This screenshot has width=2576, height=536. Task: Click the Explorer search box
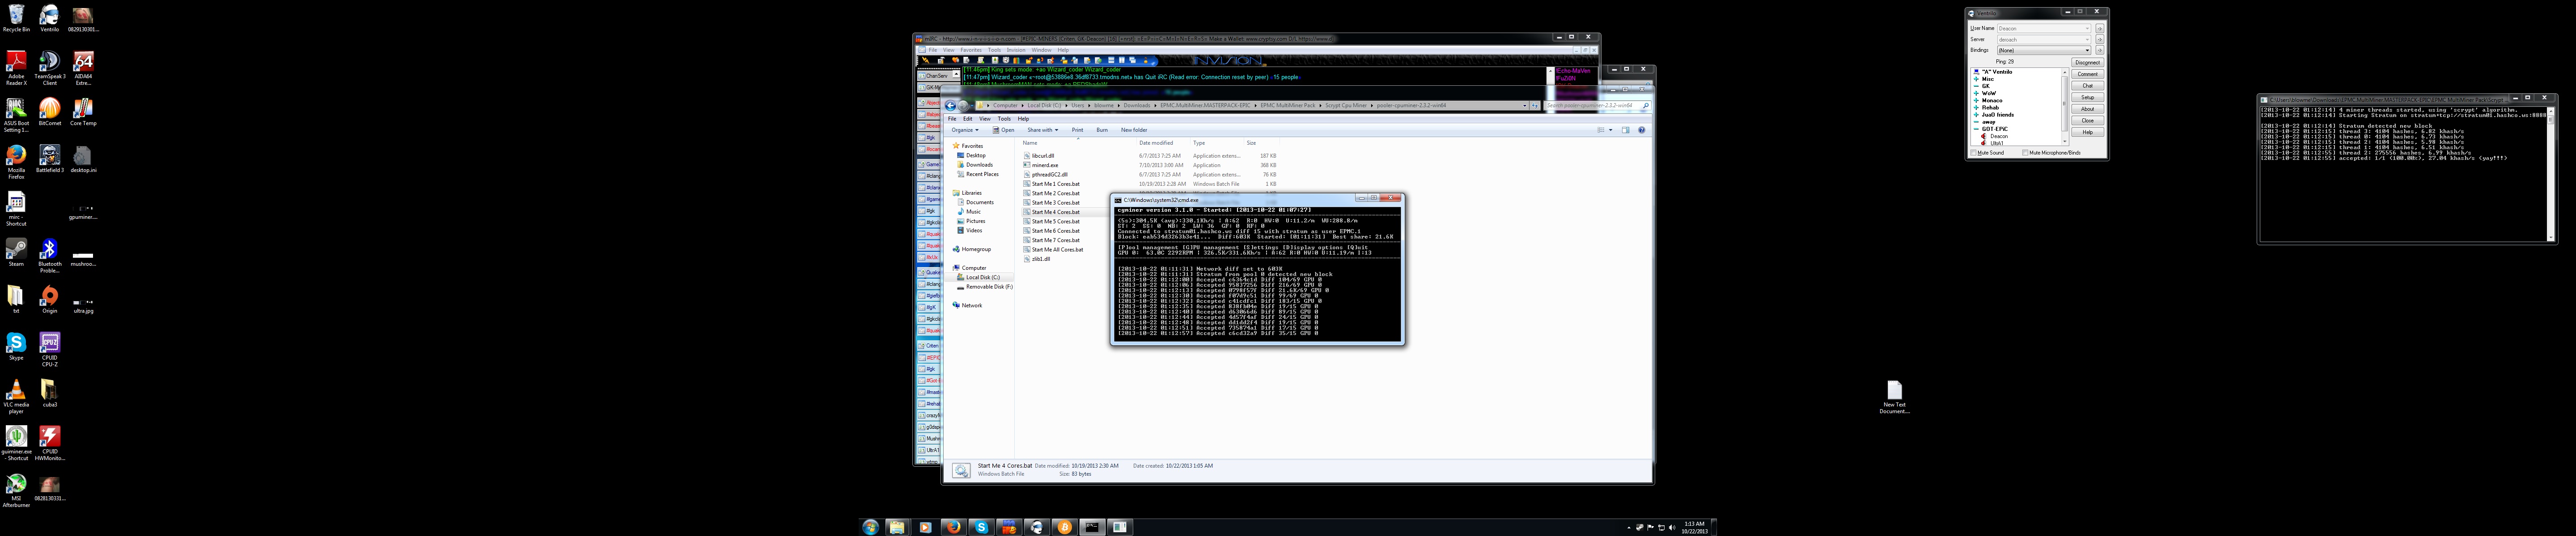click(1596, 105)
